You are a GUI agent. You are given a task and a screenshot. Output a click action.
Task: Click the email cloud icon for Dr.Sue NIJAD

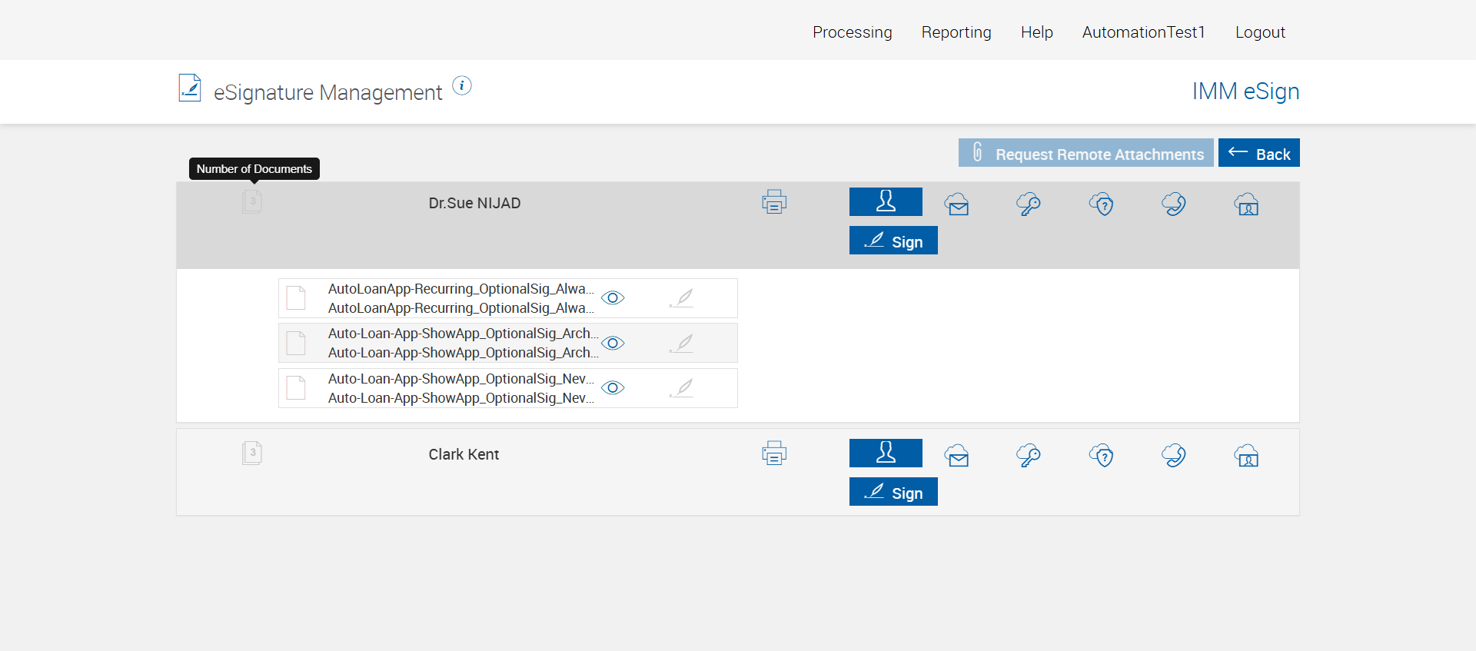tap(957, 204)
